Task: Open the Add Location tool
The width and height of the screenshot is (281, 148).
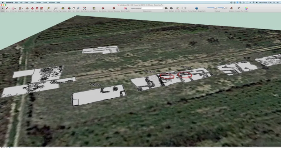Action: tap(94, 8)
